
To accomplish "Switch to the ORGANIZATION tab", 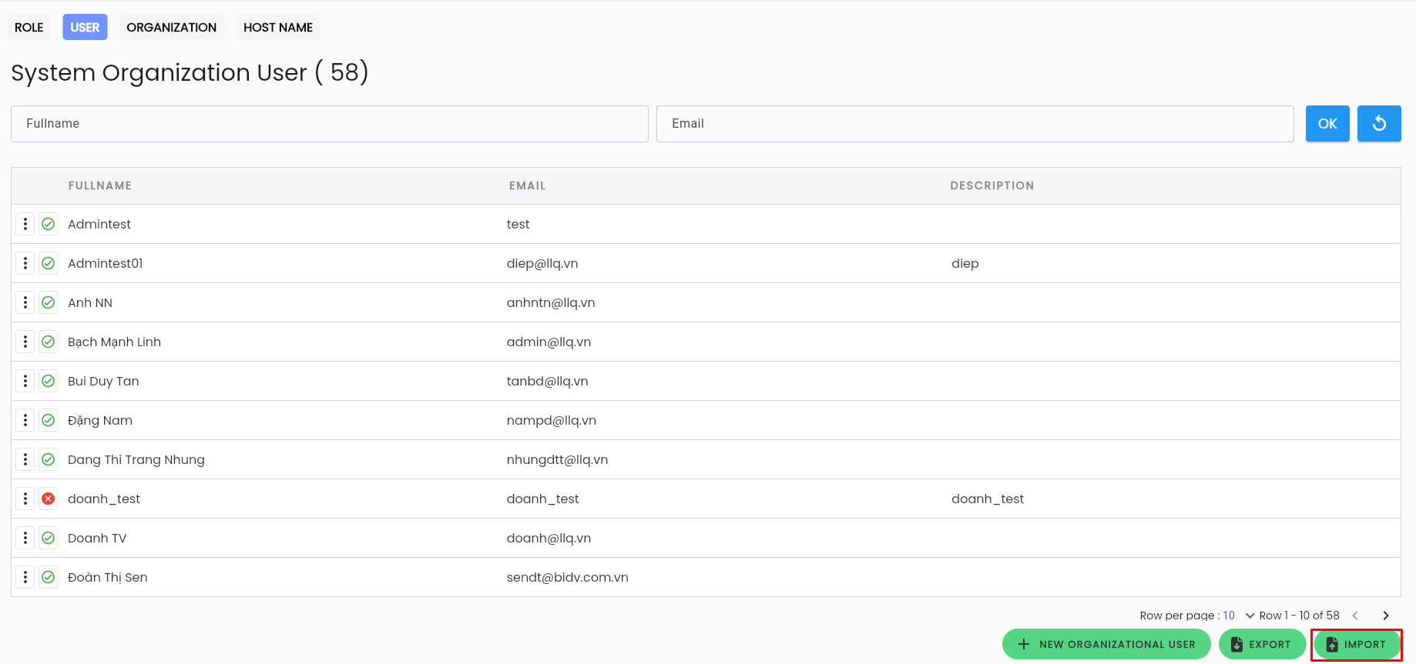I will coord(172,27).
